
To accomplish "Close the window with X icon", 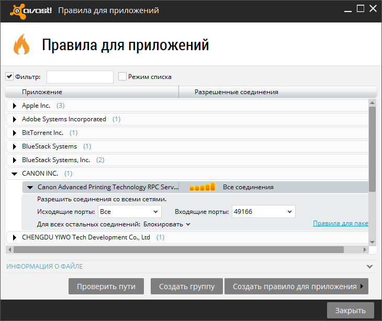I will point(373,8).
